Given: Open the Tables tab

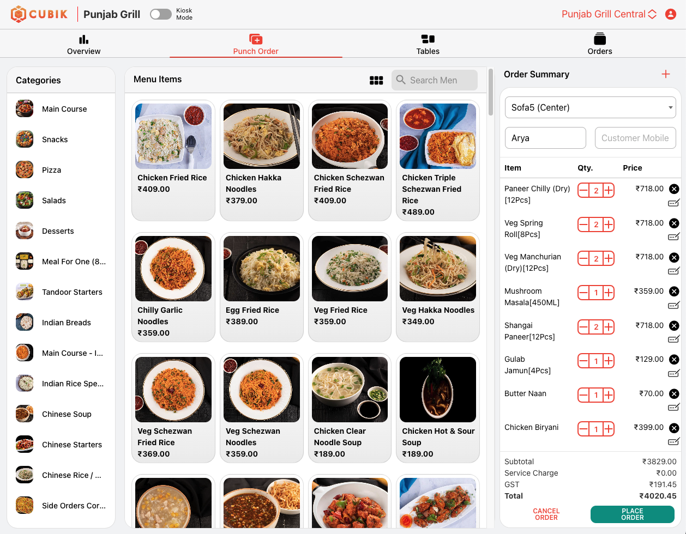Looking at the screenshot, I should point(428,45).
